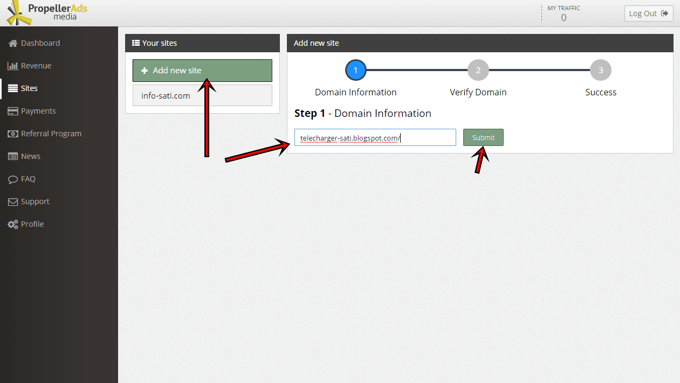Click the Support envelope icon
680x383 pixels.
tap(13, 201)
